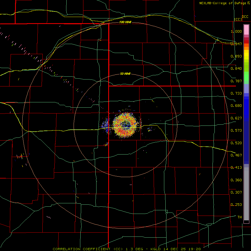
Task: Click the 0.733 value on the color scale
Action: coord(236,93)
